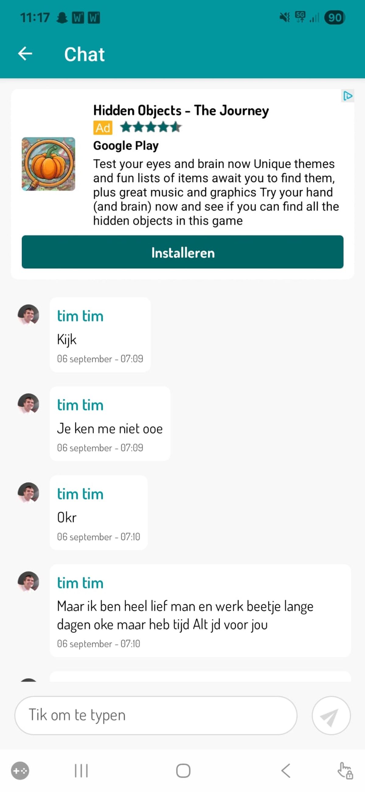
Task: Select the 'Kijk' message bubble
Action: point(100,335)
